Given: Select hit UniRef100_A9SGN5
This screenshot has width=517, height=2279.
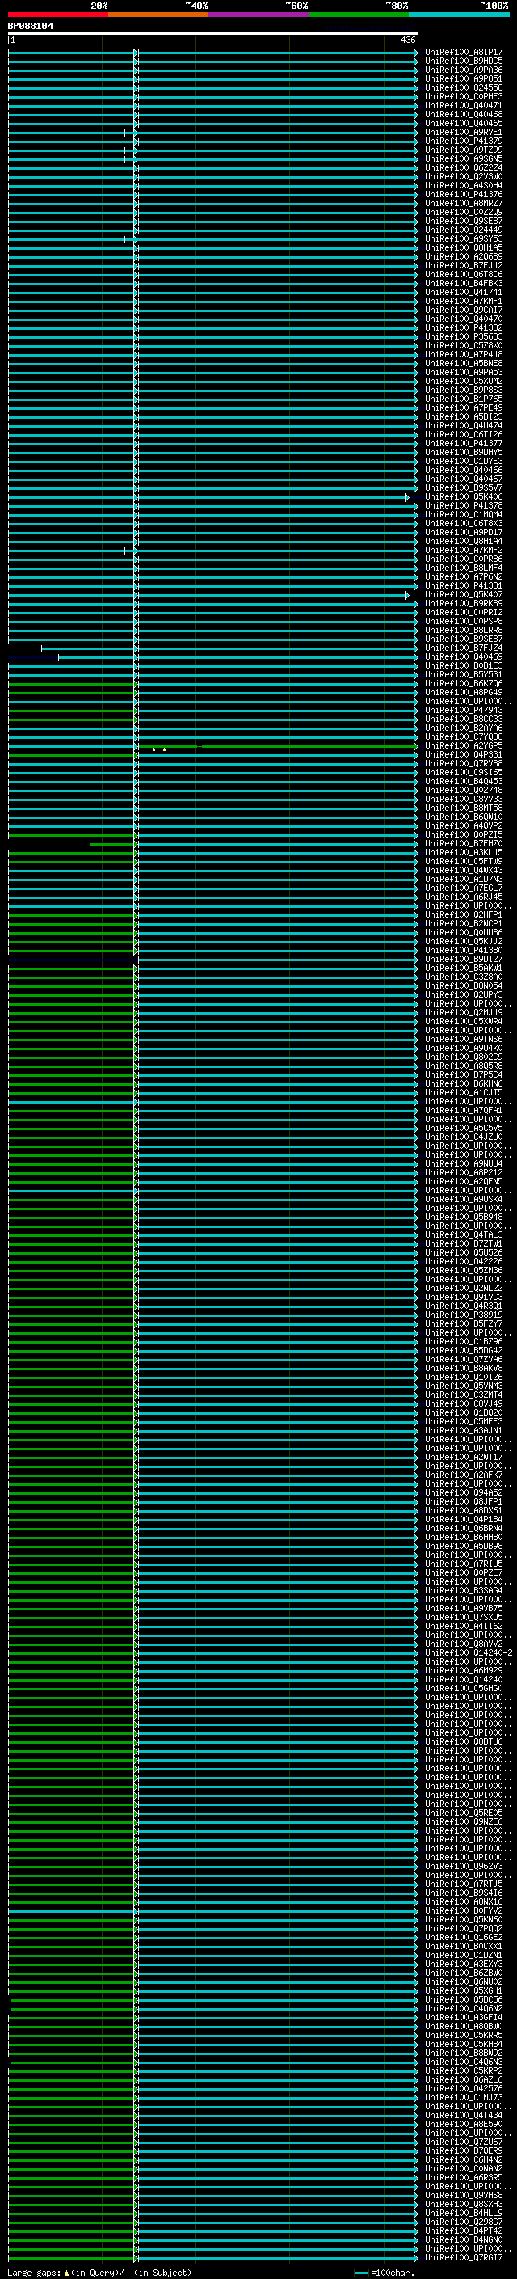Looking at the screenshot, I should tap(463, 158).
